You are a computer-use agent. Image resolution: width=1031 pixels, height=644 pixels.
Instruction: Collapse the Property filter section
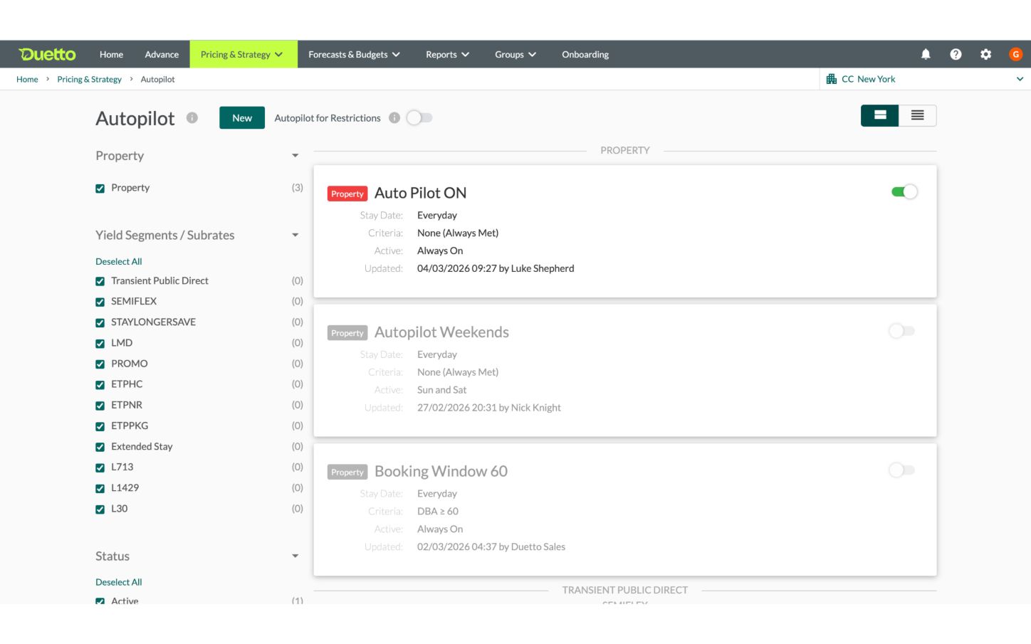[x=295, y=156]
